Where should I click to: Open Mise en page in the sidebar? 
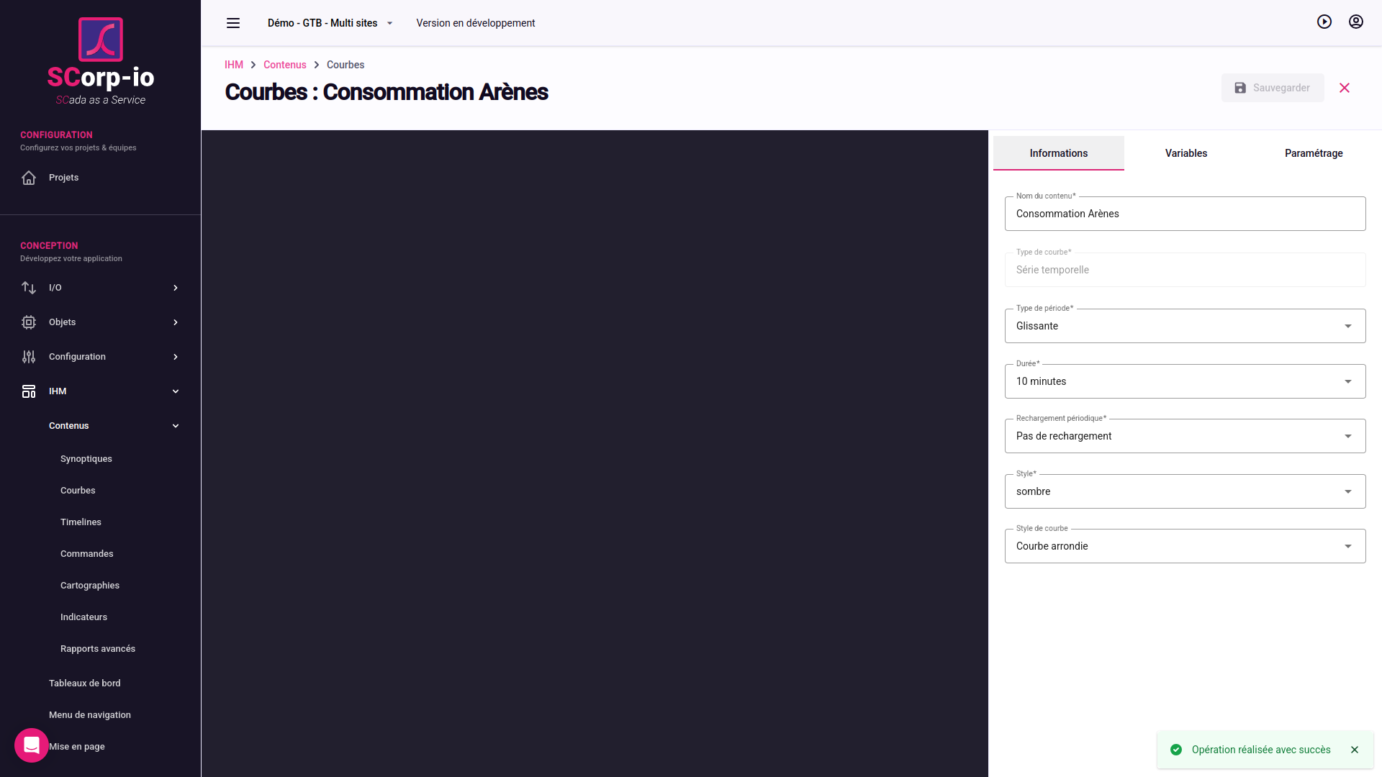[77, 747]
